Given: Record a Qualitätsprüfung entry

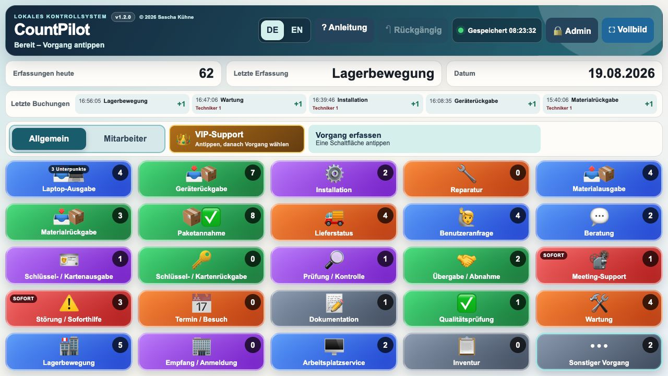Looking at the screenshot, I should point(466,308).
